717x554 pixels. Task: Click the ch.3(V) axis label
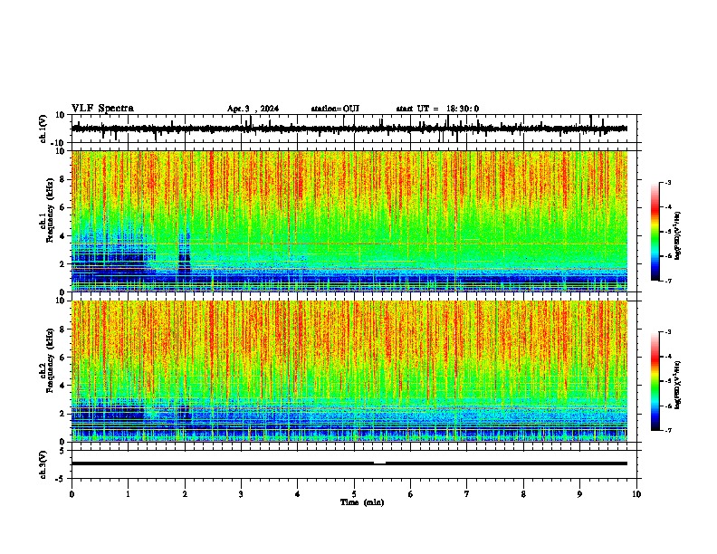(43, 464)
